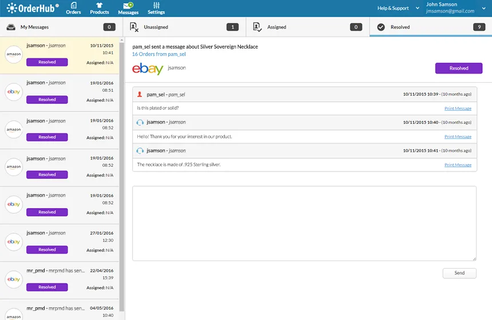492x320 pixels.
Task: Open the Messages section
Action: pos(128,9)
